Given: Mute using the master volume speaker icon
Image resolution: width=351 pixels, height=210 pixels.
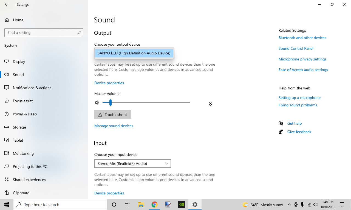Looking at the screenshot, I should tap(97, 103).
